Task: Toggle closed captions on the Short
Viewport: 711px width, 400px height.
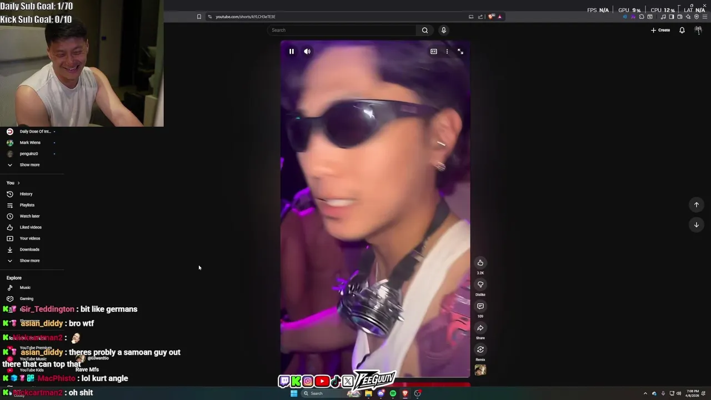Action: [434, 51]
